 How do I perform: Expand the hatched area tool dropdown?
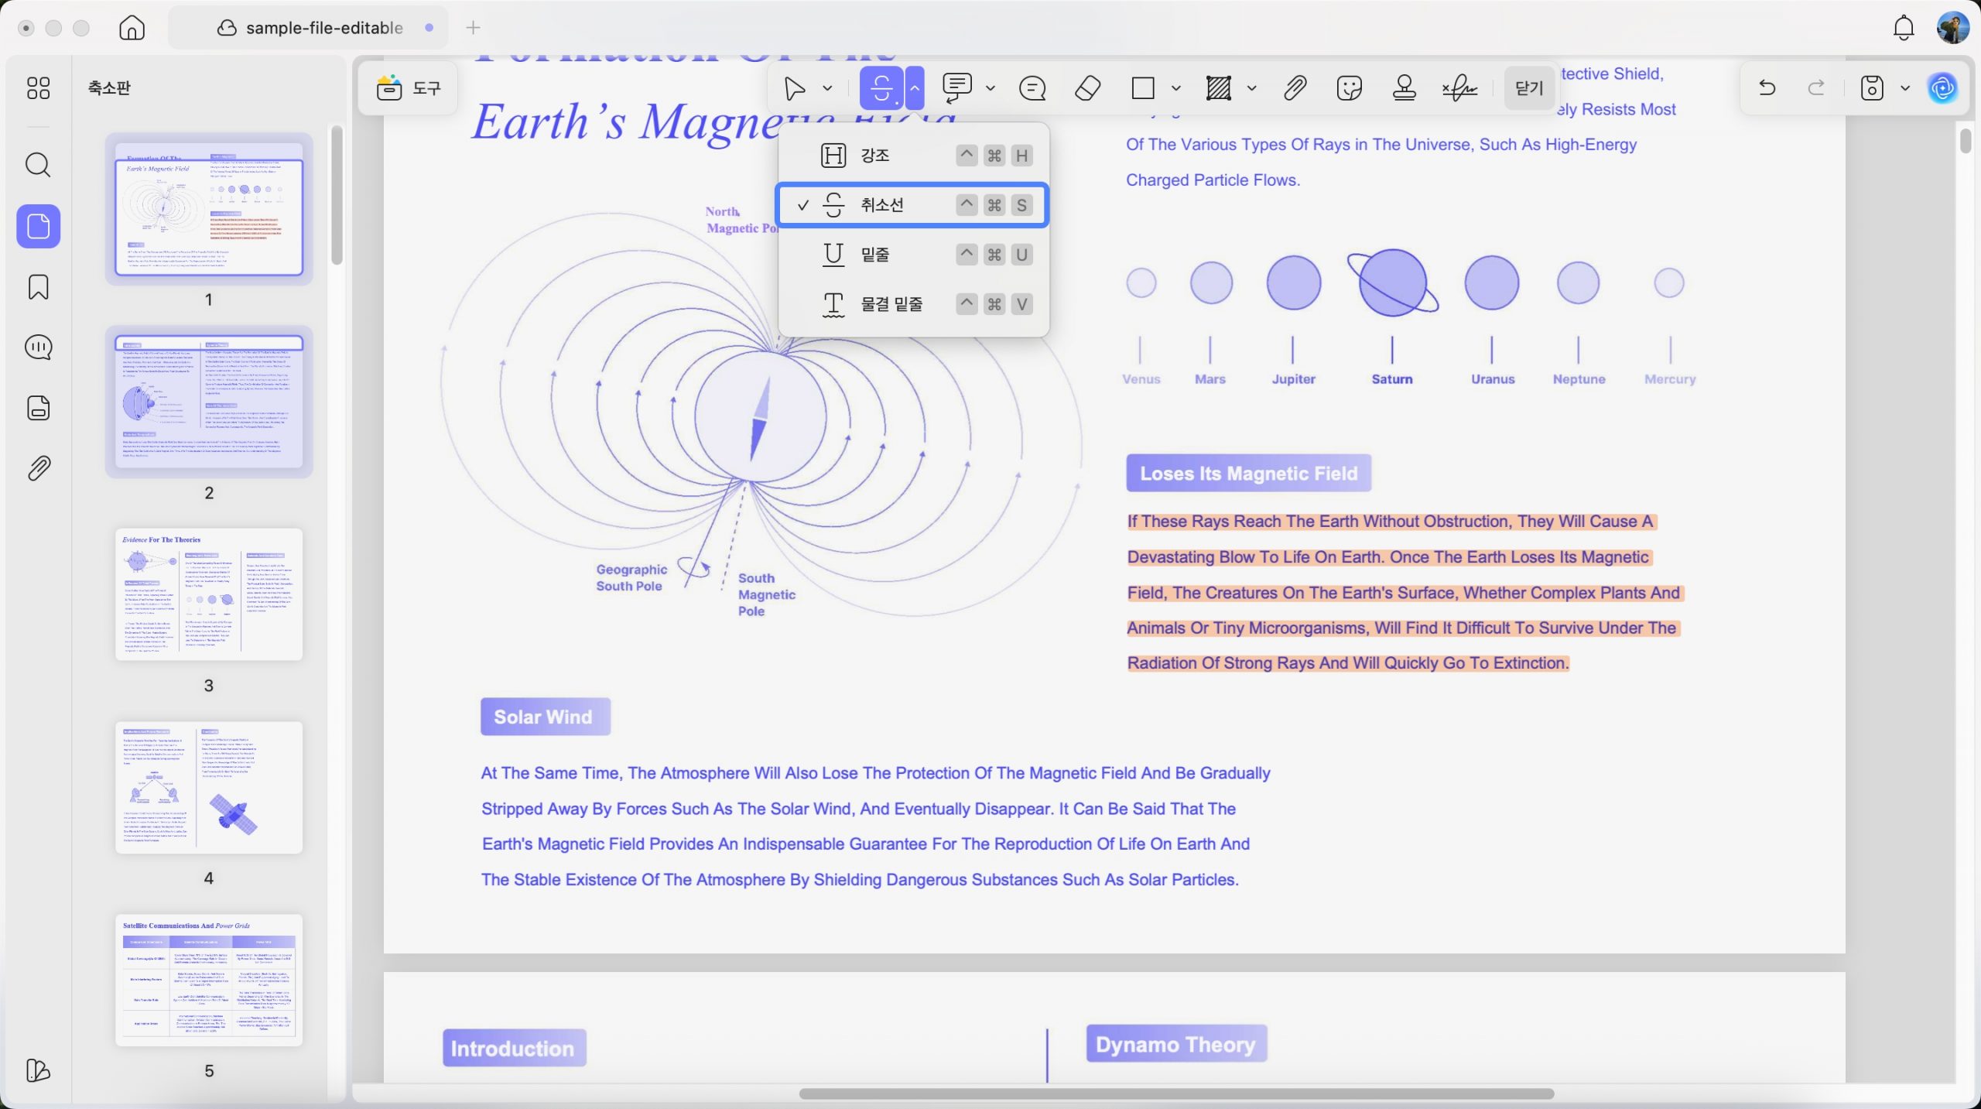coord(1252,88)
